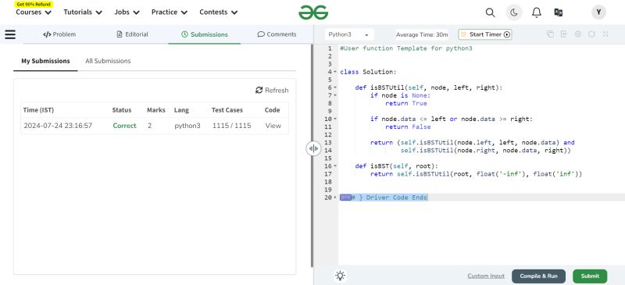
Task: Open the hamburger sidebar menu
Action: (10, 34)
